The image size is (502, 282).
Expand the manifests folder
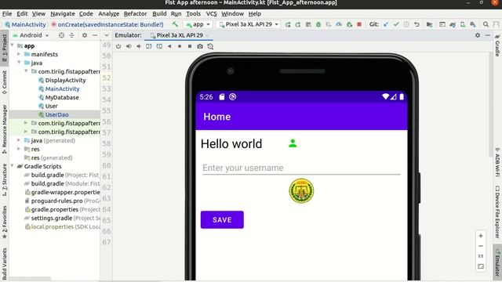coord(19,54)
